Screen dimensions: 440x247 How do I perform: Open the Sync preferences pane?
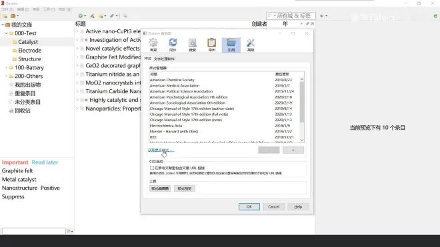pyautogui.click(x=173, y=45)
